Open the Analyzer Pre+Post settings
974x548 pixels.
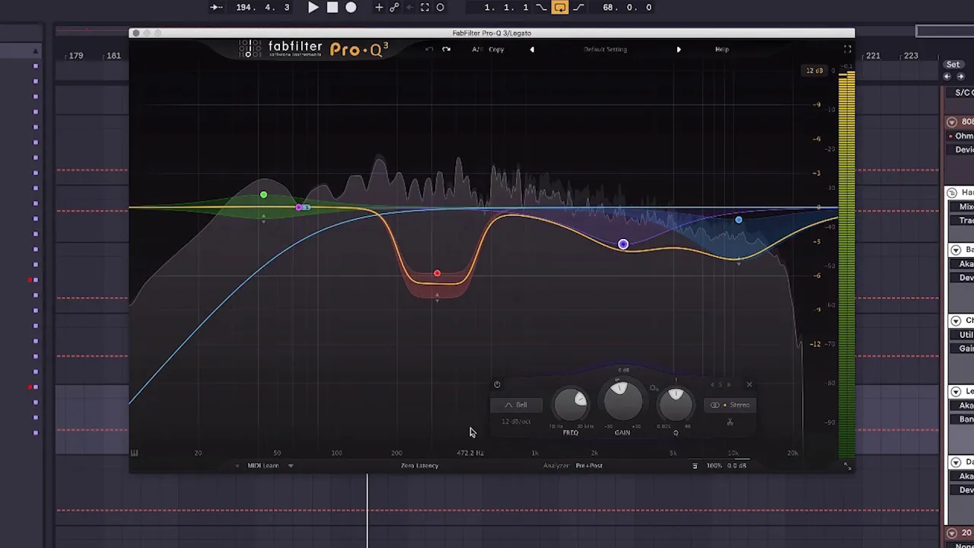tap(589, 466)
